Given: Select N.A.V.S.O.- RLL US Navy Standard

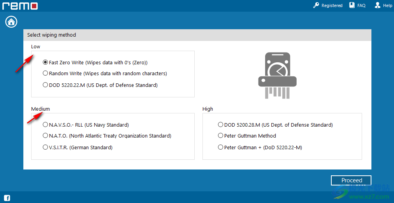Looking at the screenshot, I should click(x=86, y=125).
